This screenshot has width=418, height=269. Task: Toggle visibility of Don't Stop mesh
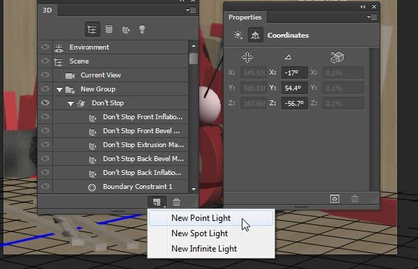(x=45, y=102)
